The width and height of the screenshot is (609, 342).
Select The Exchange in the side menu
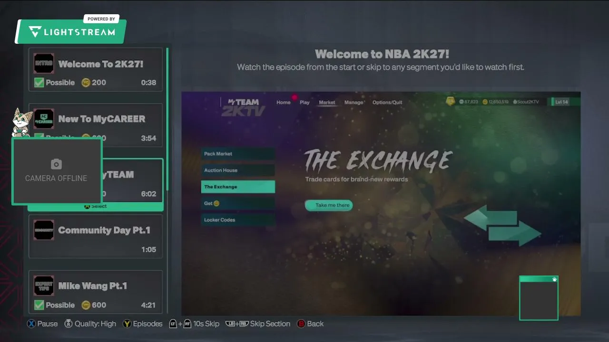[238, 187]
